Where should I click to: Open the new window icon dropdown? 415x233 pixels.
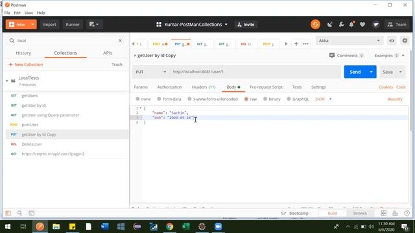[94, 25]
